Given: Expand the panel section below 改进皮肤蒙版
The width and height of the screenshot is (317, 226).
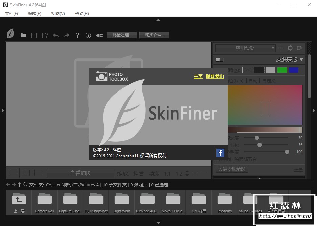Looking at the screenshot, I should click(259, 178).
